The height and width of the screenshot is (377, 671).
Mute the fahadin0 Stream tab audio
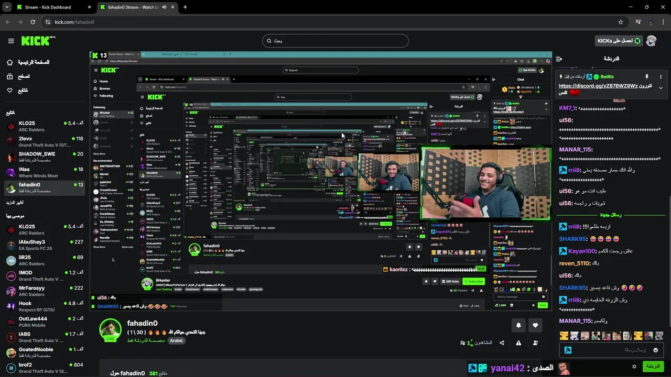pos(164,7)
